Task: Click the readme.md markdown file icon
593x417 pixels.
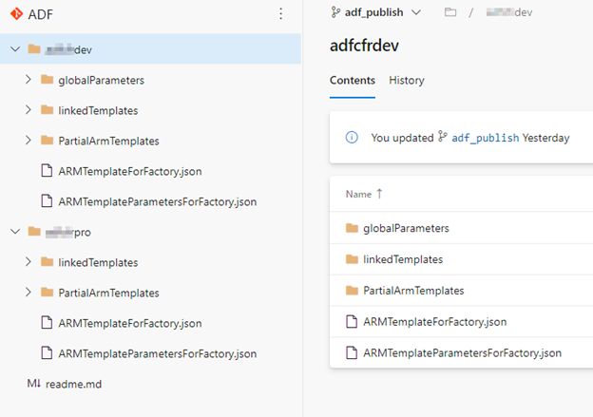Action: pyautogui.click(x=32, y=384)
